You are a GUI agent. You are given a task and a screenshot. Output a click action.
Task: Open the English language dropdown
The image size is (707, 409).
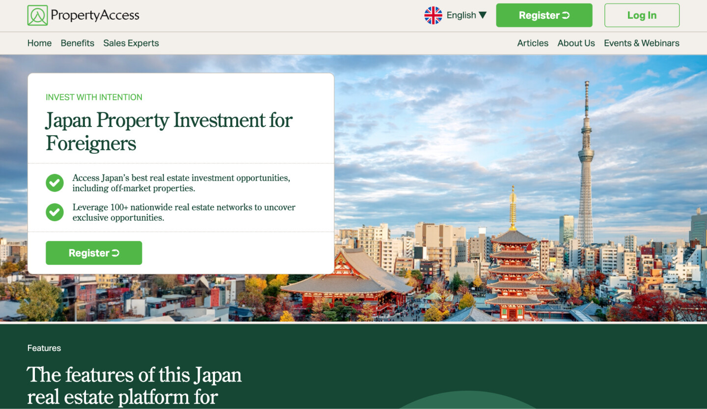[x=466, y=15]
